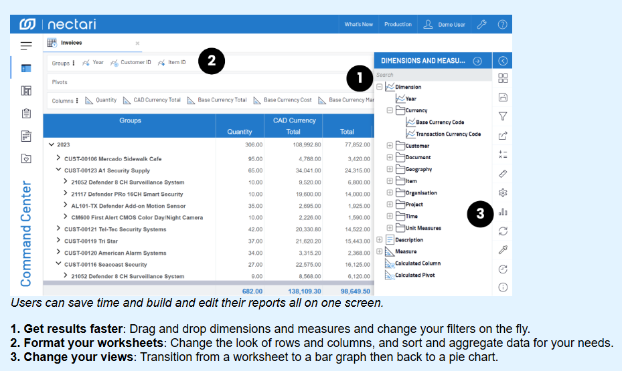Select Year dimension tree item
Image resolution: width=622 pixels, height=371 pixels.
(x=410, y=99)
